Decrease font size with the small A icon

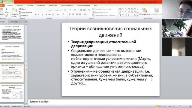(x=60, y=10)
